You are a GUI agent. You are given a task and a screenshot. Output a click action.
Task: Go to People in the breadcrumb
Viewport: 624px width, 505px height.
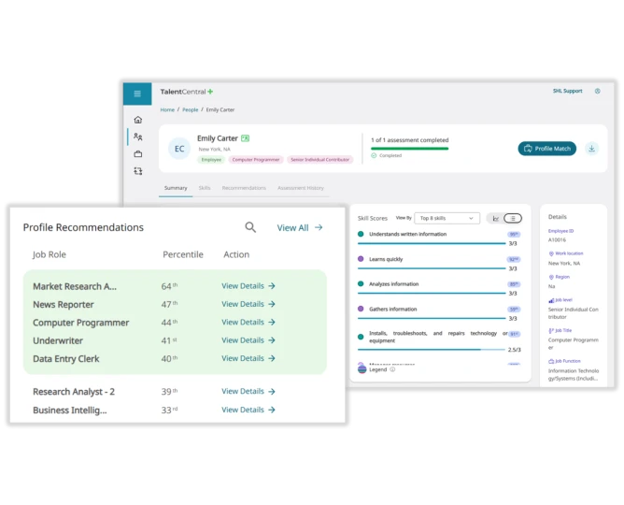[x=191, y=110]
